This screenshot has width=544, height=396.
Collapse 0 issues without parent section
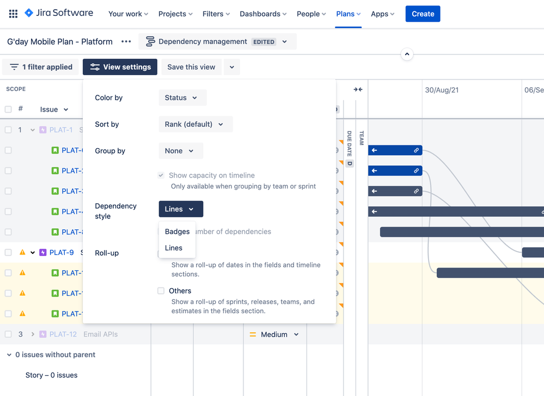tap(9, 355)
